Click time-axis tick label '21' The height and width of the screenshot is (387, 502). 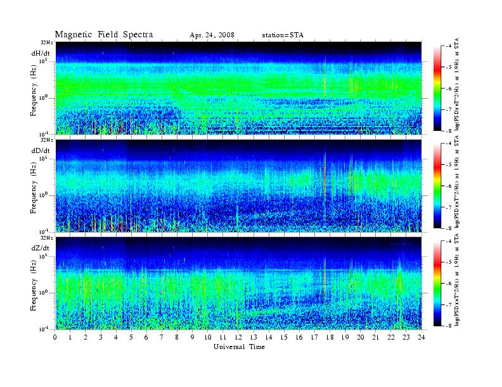coord(375,337)
